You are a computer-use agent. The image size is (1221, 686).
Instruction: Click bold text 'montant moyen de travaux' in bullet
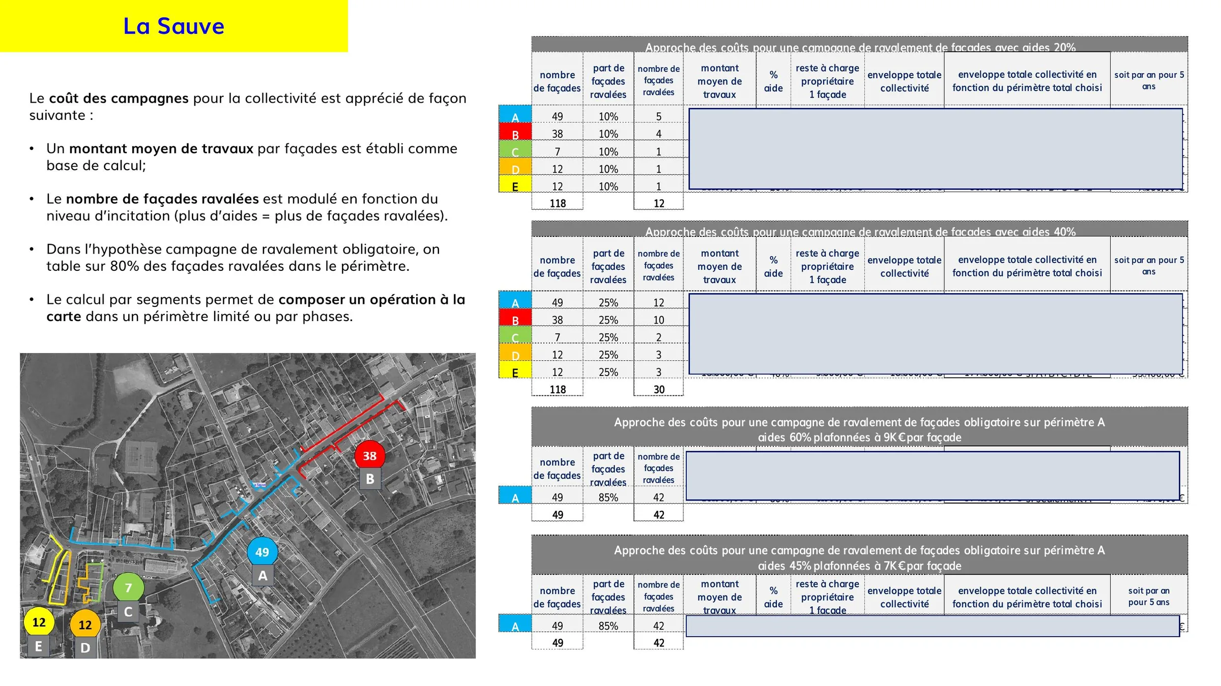tap(161, 148)
